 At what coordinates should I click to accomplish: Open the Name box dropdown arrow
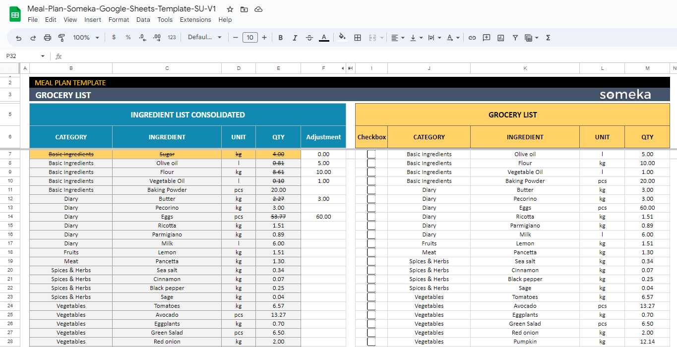point(43,57)
